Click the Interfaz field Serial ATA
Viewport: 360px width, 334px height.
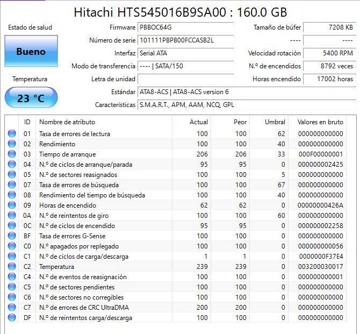coord(185,53)
